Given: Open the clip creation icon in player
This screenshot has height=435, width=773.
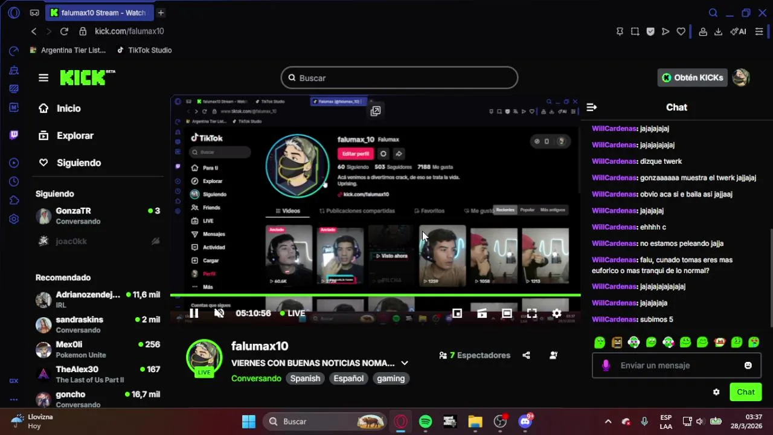Looking at the screenshot, I should click(x=482, y=313).
